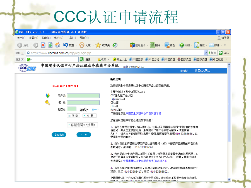Expand the Back button history dropdown
Image resolution: width=251 pixels, height=188 pixels.
(31, 45)
